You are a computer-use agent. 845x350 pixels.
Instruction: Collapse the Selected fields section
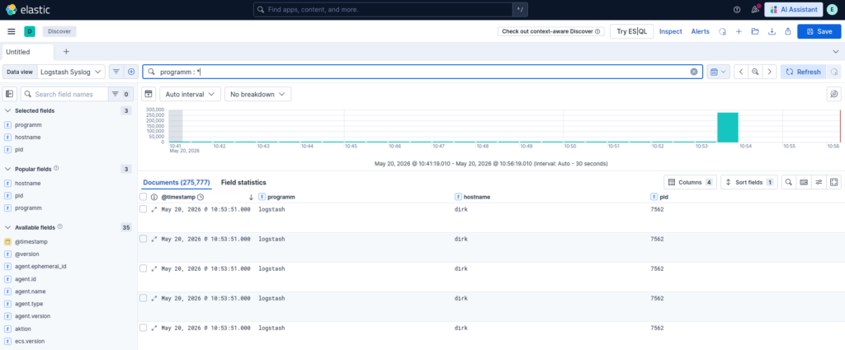[x=8, y=110]
